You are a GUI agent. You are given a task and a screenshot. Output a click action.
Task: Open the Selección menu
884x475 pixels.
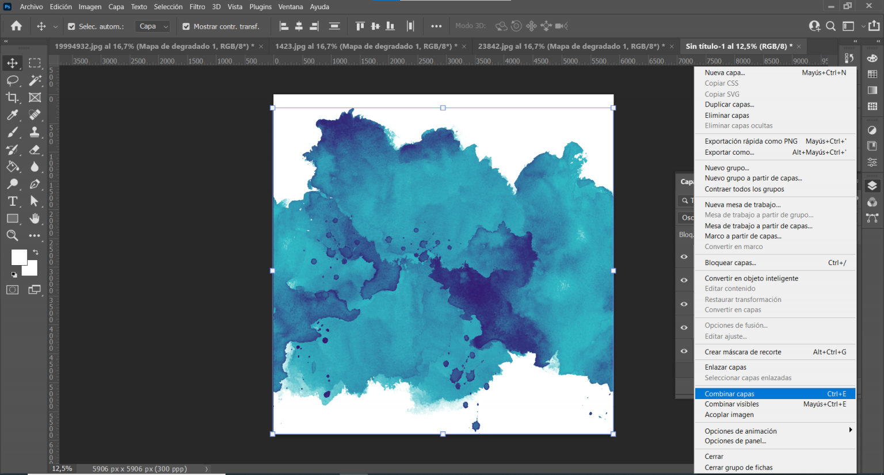(x=168, y=7)
